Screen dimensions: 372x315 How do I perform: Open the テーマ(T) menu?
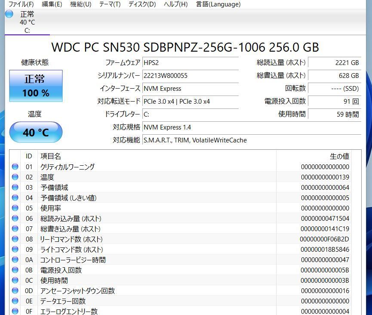pos(110,4)
